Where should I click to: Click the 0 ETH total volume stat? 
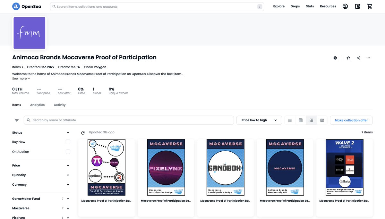click(21, 91)
